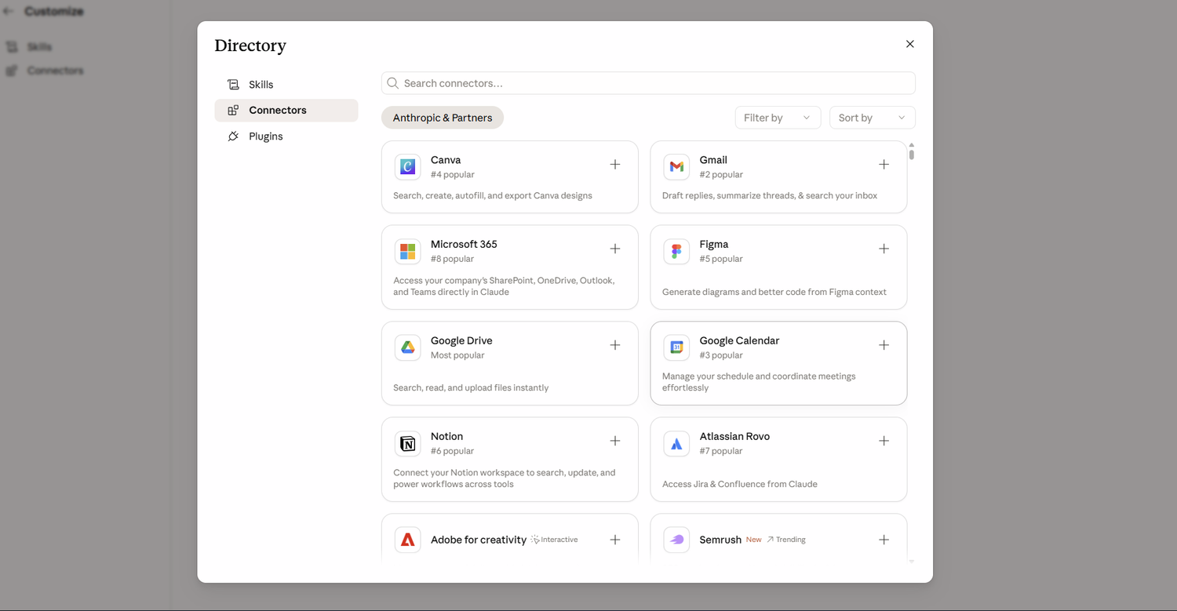Add the Adobe for creativity connector

615,540
